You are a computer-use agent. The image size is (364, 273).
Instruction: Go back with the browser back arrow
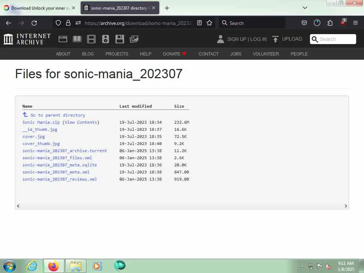coord(9,23)
